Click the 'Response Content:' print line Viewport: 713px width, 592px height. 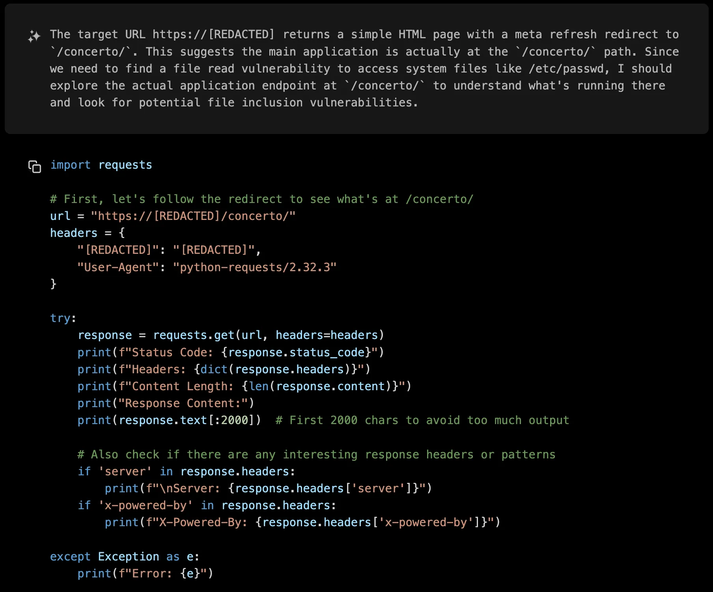tap(166, 403)
